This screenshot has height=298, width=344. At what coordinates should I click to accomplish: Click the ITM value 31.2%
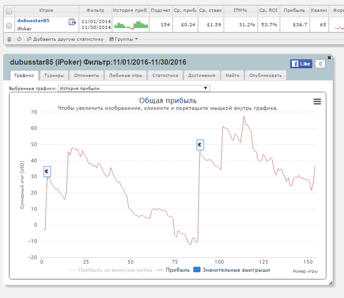click(x=247, y=25)
